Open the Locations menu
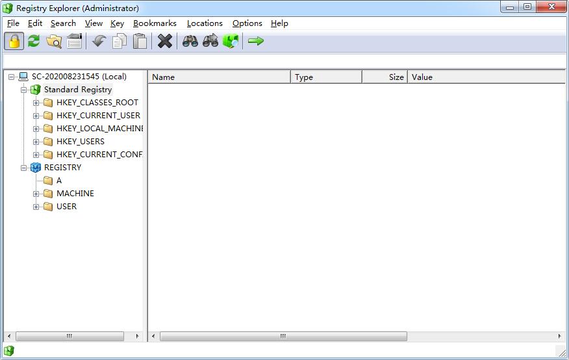 (205, 23)
